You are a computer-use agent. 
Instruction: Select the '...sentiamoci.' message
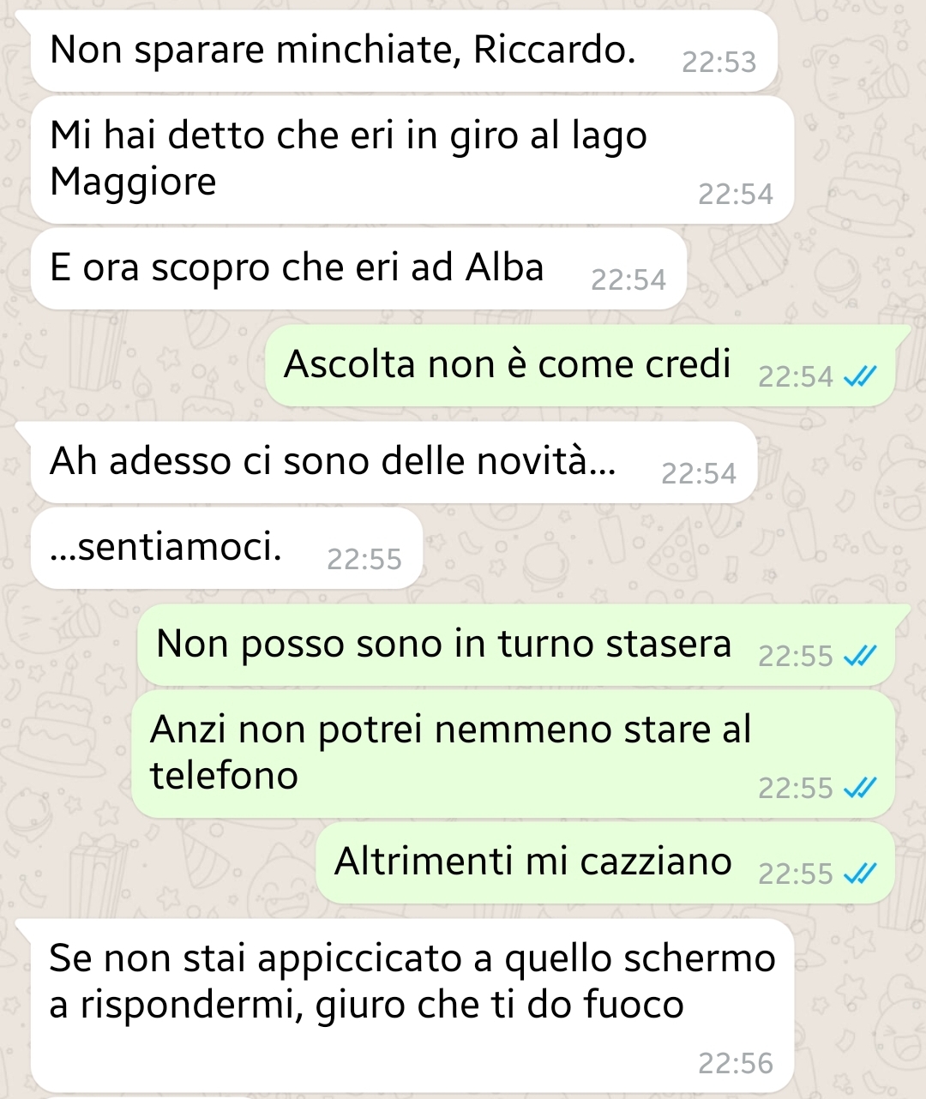pyautogui.click(x=226, y=548)
